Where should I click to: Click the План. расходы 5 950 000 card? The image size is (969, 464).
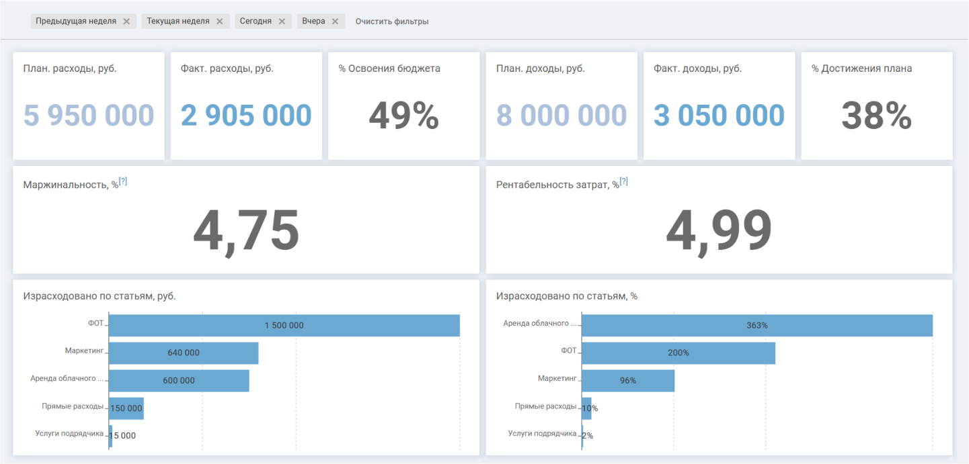click(x=89, y=106)
